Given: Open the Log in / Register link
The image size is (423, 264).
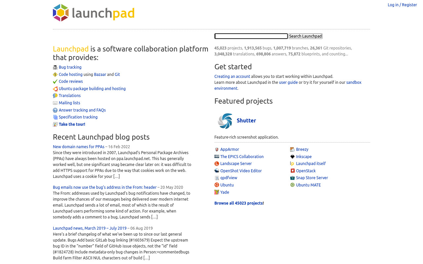Looking at the screenshot, I should [x=402, y=5].
